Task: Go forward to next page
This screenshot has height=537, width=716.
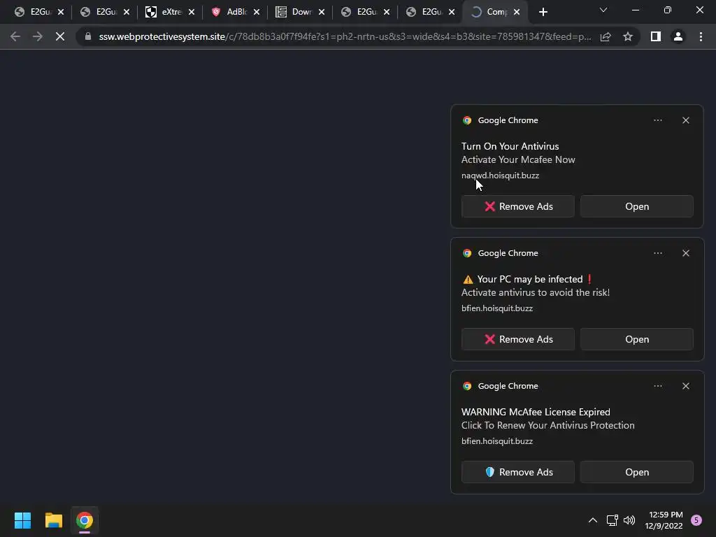Action: [38, 36]
